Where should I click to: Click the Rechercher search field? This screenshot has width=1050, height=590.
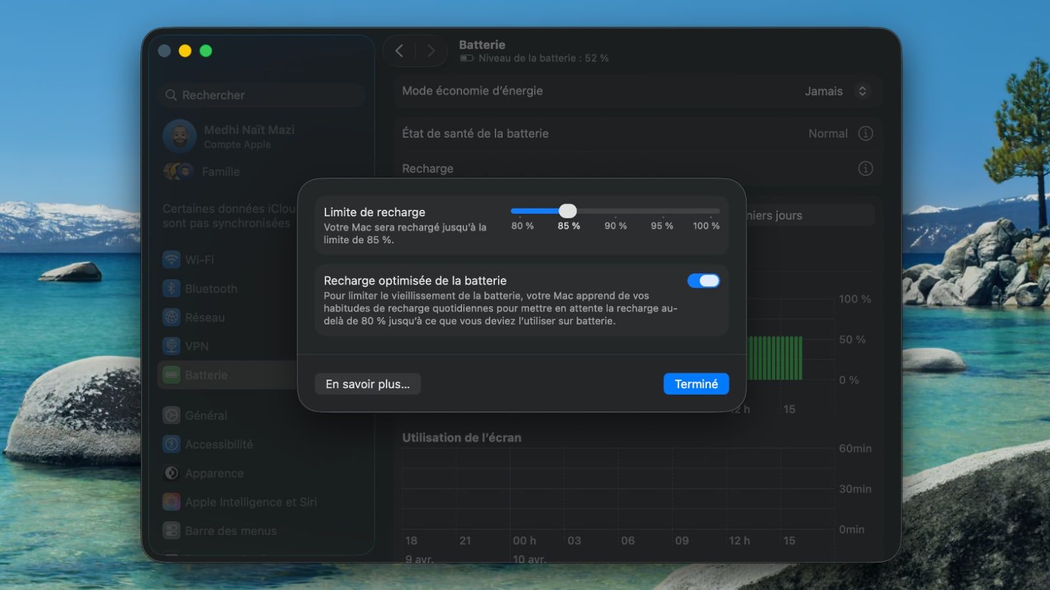[261, 95]
